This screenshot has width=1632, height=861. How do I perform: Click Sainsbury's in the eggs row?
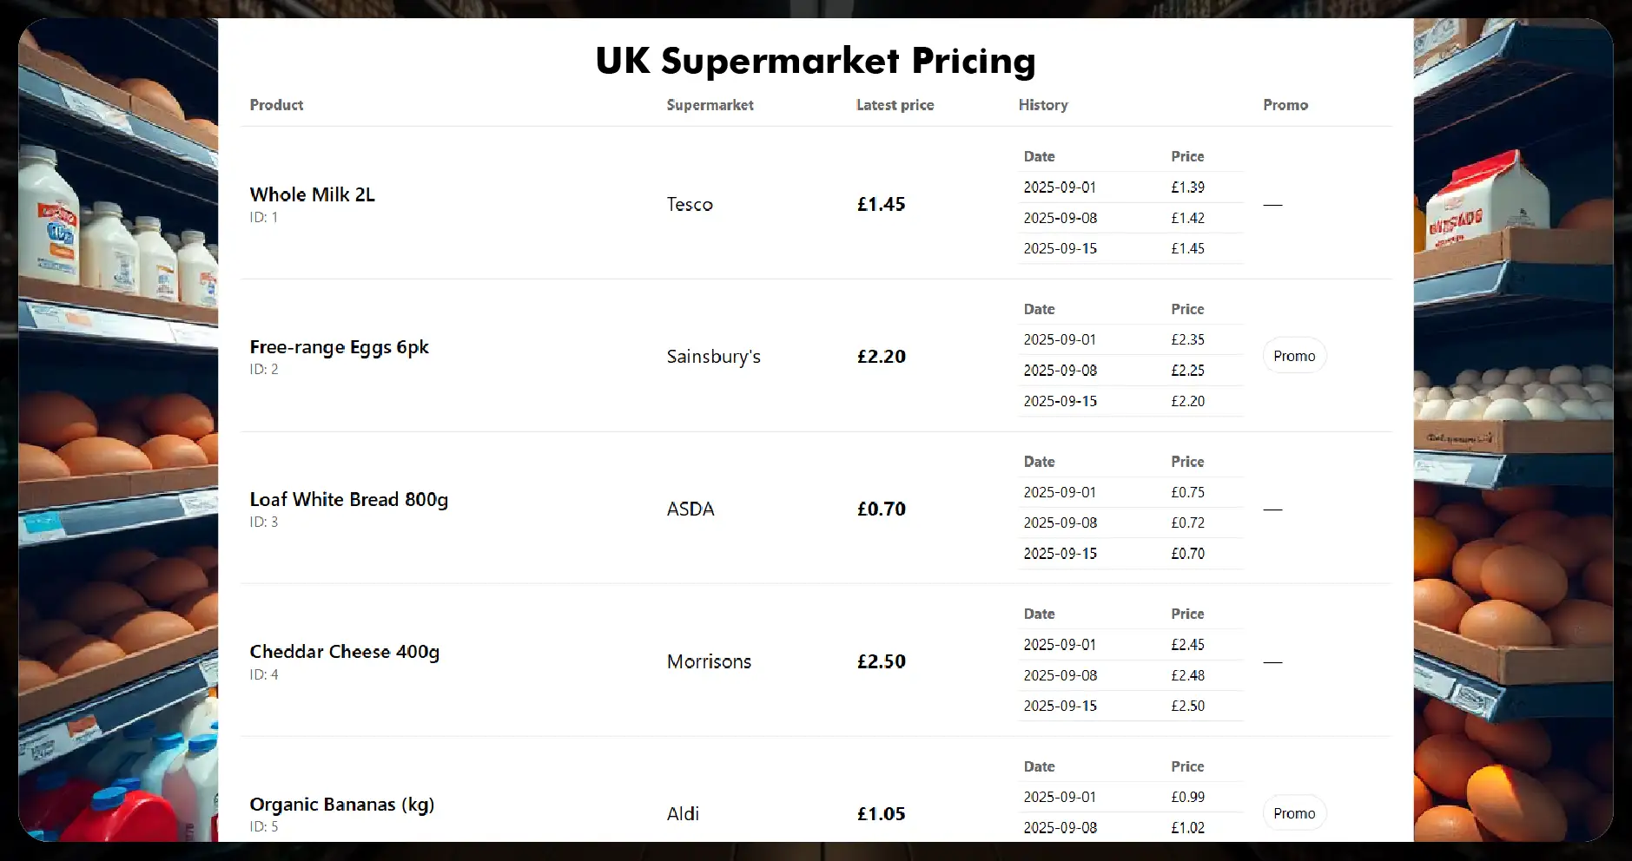click(x=713, y=356)
